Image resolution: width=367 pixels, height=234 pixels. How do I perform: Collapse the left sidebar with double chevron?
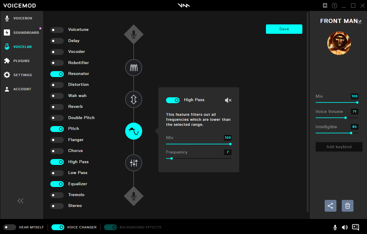[x=20, y=201]
